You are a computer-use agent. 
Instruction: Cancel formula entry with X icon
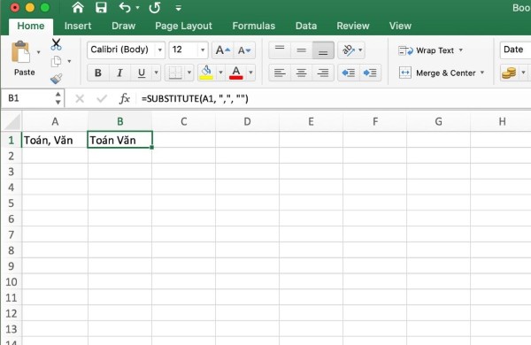pos(80,99)
